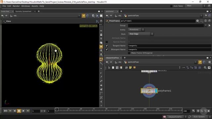Image resolution: width=212 pixels, height=119 pixels.
Task: Click the end frame field 240
Action: [x=186, y=111]
